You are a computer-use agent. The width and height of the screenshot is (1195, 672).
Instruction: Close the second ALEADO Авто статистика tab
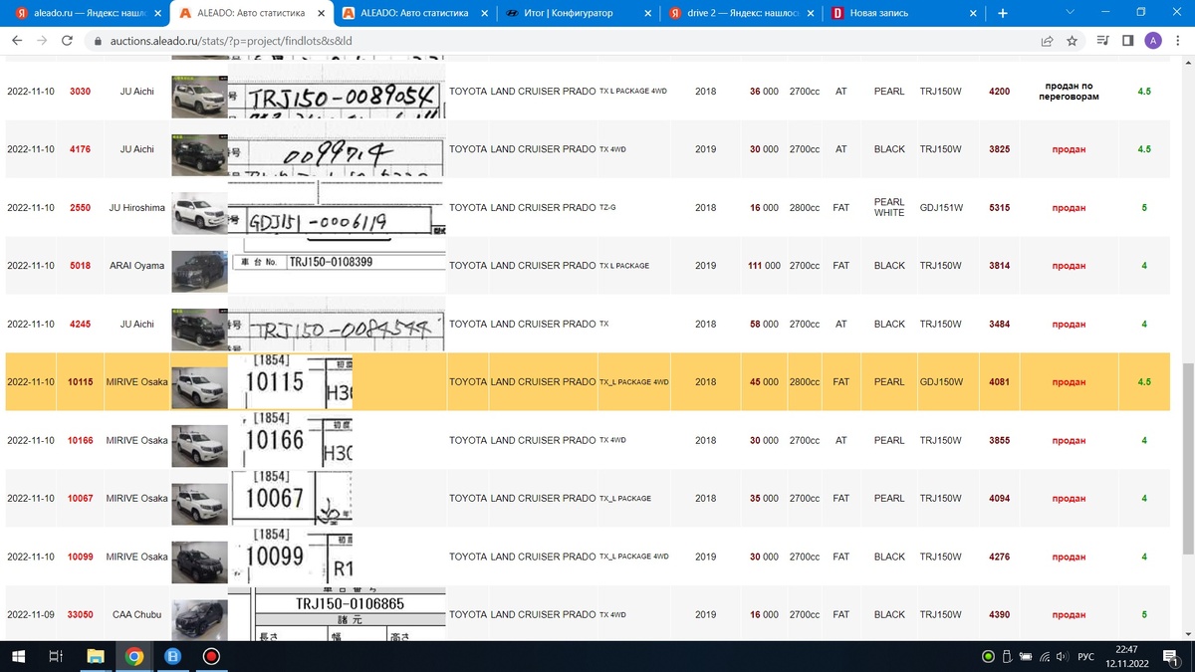coord(482,13)
